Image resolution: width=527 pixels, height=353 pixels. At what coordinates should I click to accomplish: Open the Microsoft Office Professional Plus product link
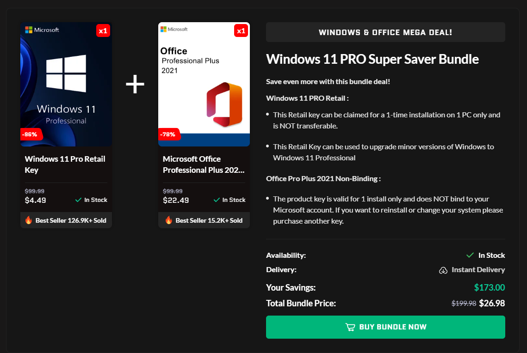click(x=204, y=164)
